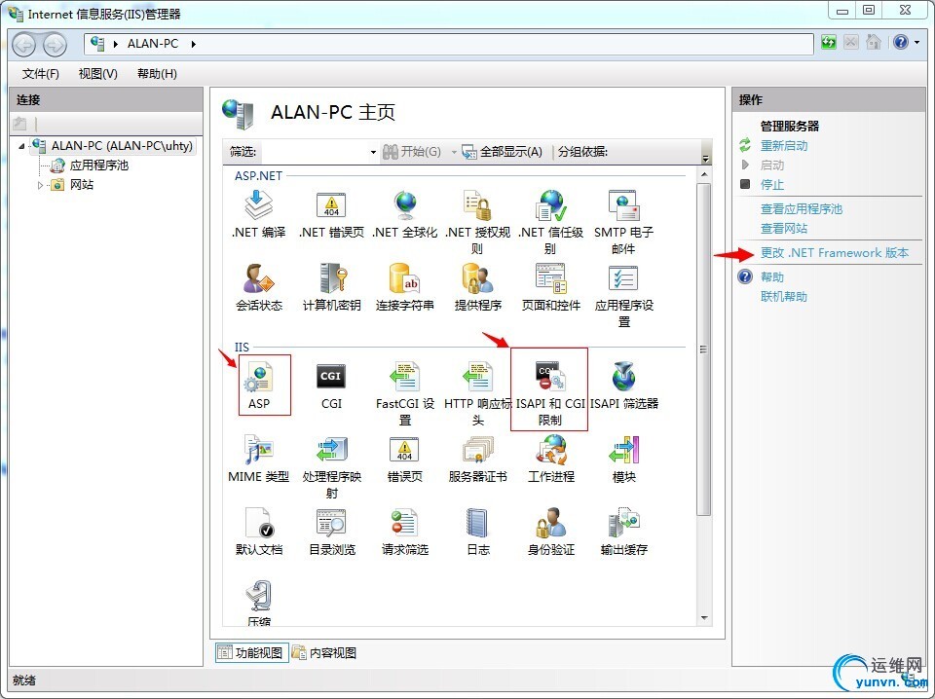Image resolution: width=935 pixels, height=699 pixels.
Task: Expand the address bar arrow after ALAN-PC
Action: click(193, 44)
